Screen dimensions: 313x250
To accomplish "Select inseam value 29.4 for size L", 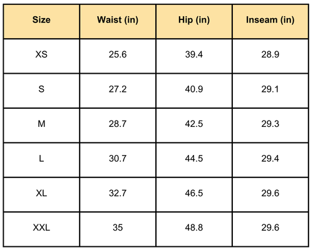I will pos(270,160).
